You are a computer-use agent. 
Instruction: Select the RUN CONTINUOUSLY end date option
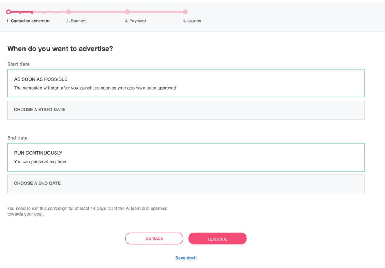click(x=186, y=157)
